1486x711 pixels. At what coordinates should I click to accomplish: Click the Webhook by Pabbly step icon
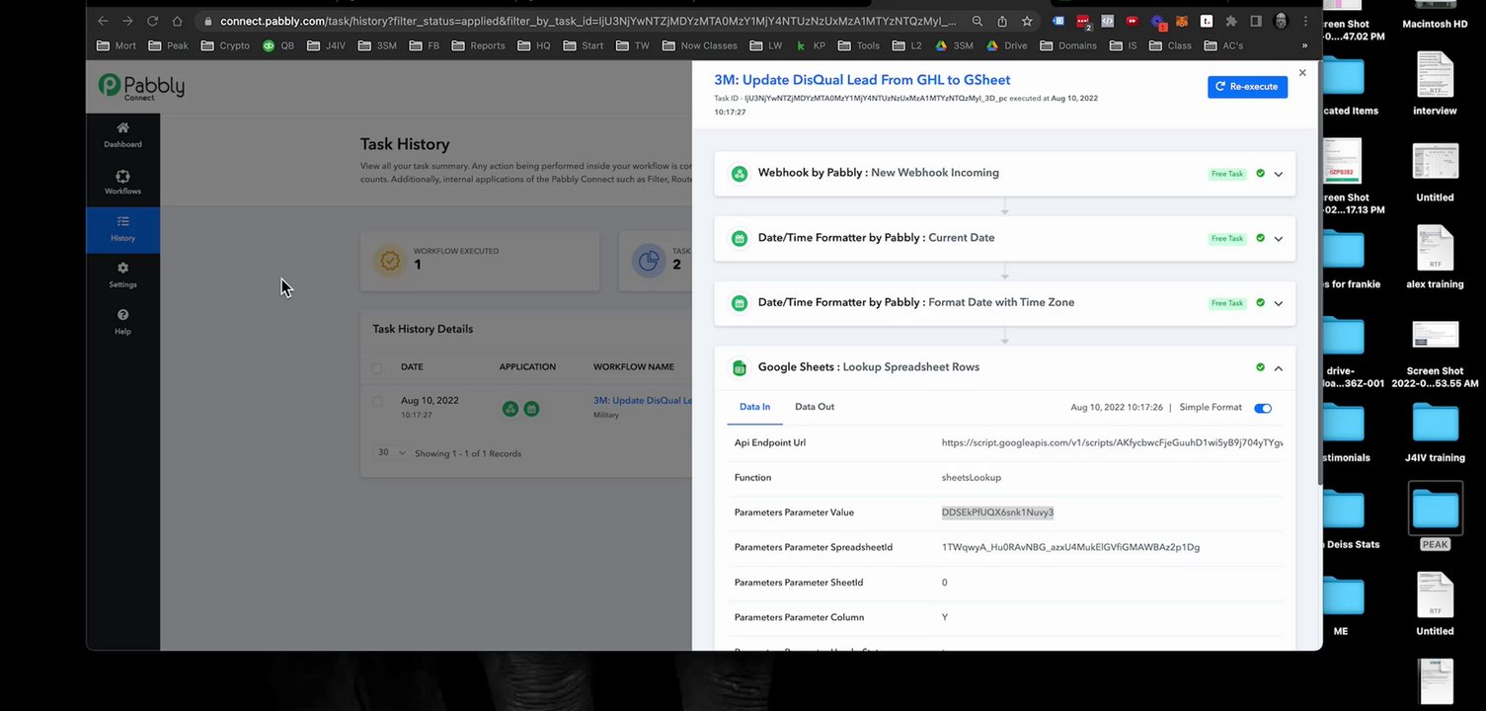point(739,174)
